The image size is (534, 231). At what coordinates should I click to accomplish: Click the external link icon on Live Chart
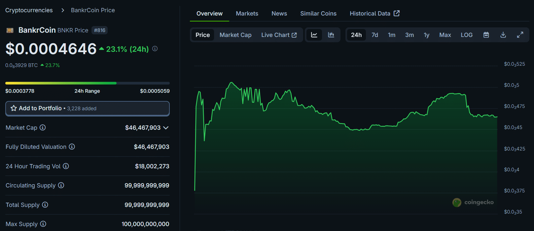point(294,35)
